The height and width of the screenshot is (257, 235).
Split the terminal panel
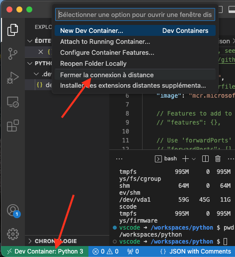tap(205, 159)
